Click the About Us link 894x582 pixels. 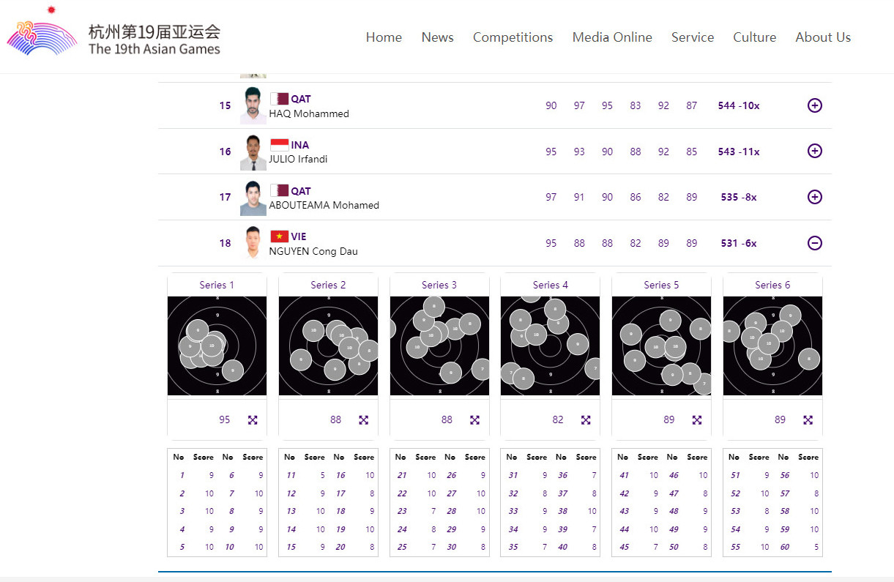(x=823, y=37)
